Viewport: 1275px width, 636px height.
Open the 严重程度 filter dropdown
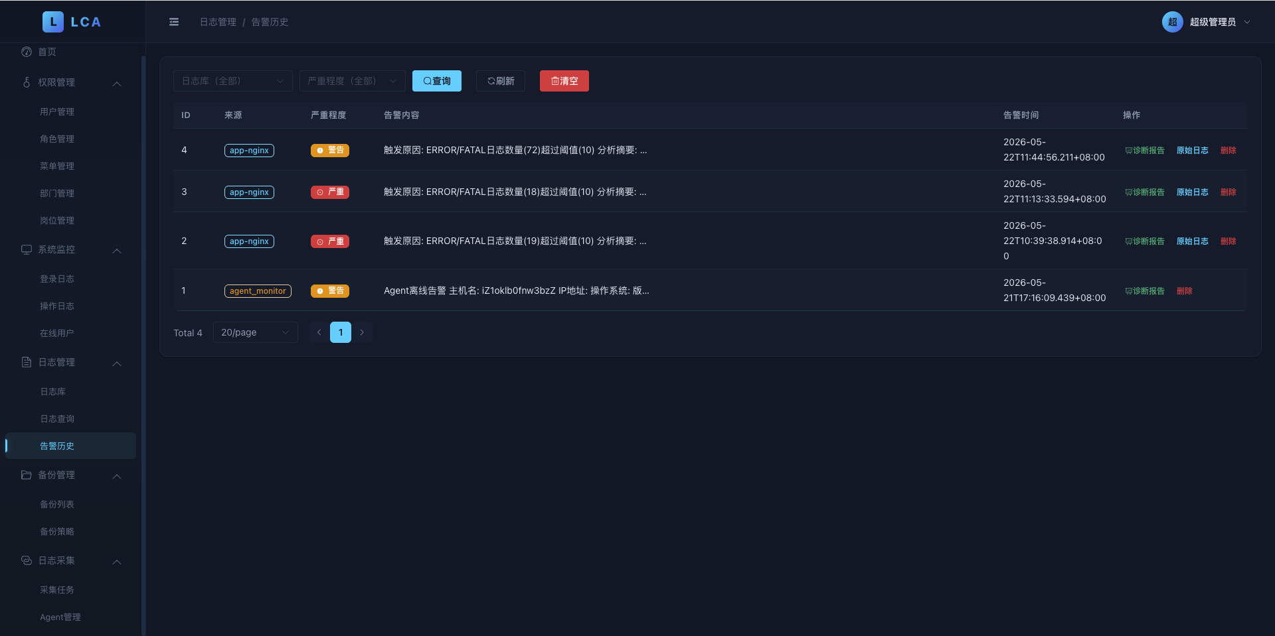tap(352, 81)
